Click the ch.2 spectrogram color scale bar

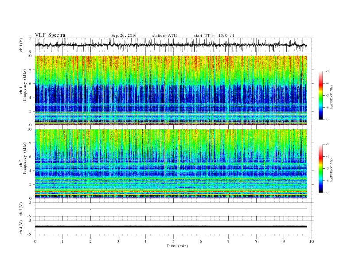coord(321,169)
